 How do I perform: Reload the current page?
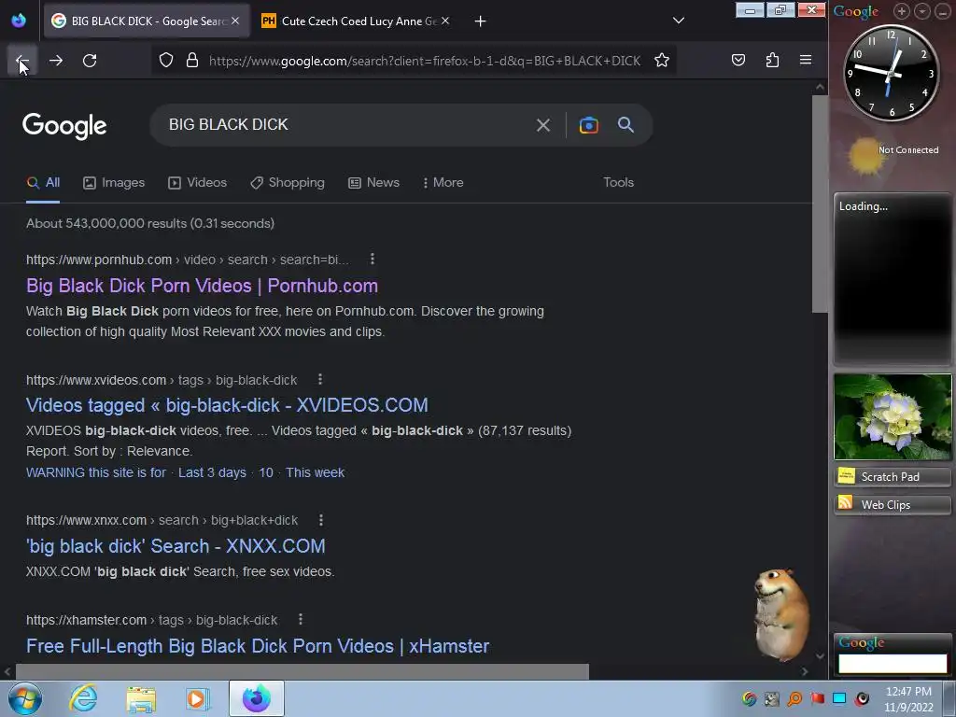[90, 61]
